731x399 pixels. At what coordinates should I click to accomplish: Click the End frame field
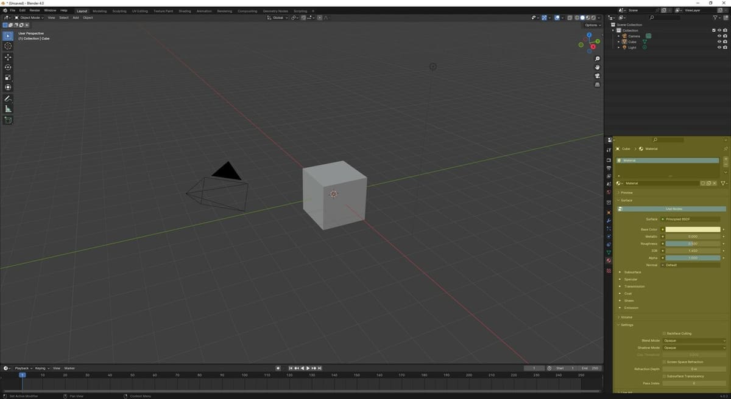click(x=591, y=368)
